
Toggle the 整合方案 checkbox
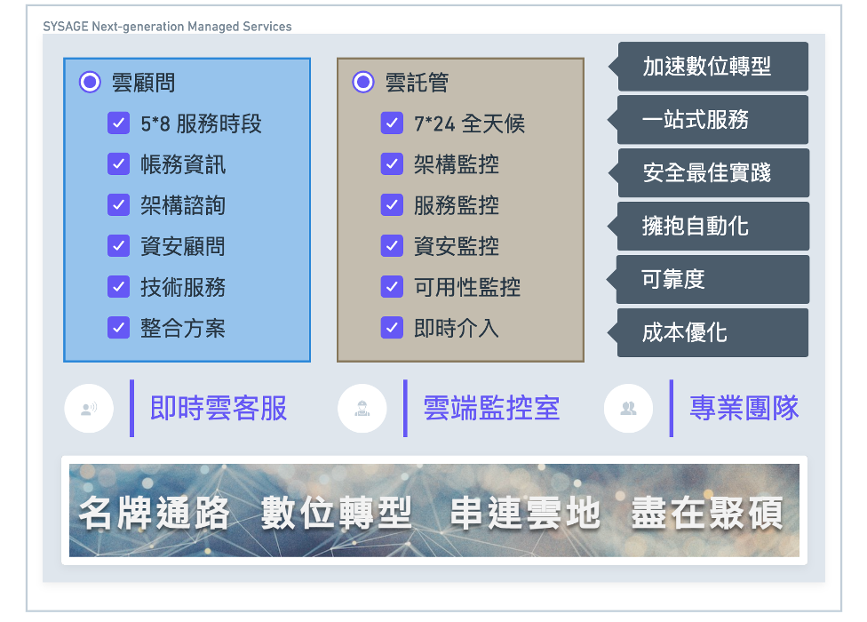(118, 328)
